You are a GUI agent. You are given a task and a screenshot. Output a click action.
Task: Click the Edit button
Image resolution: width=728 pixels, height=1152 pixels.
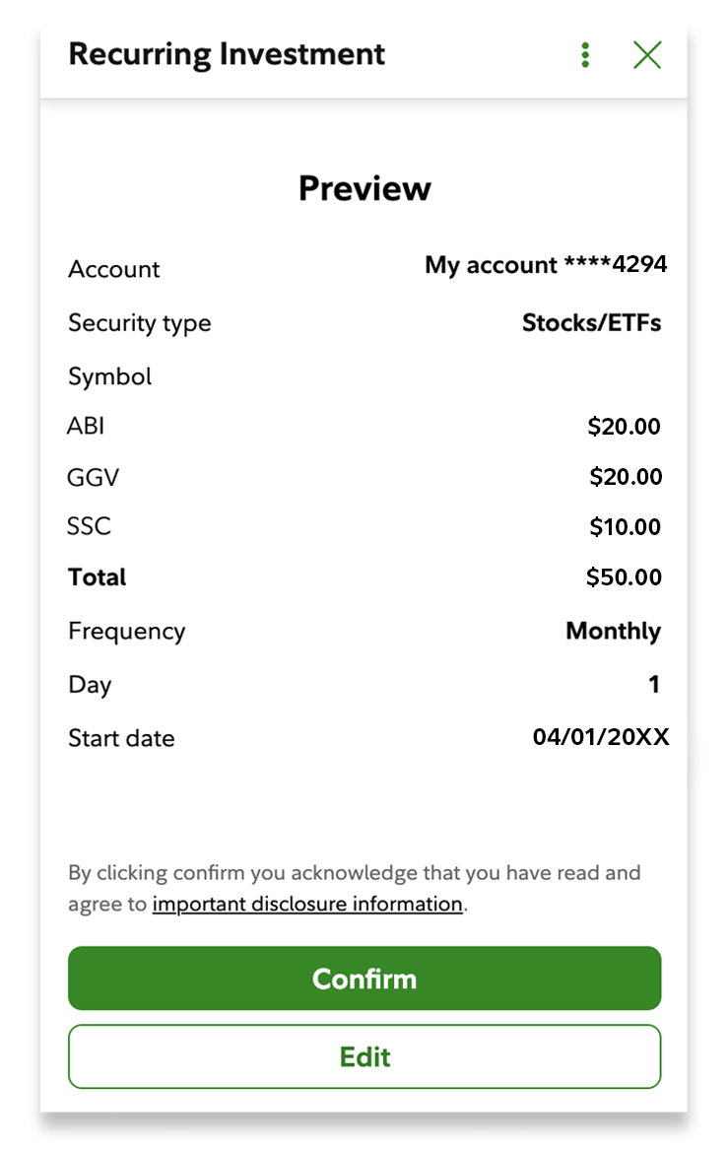364,1056
